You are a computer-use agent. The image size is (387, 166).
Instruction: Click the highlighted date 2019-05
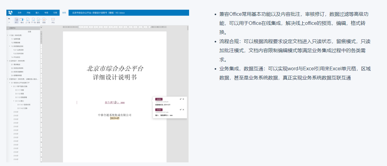tap(115, 118)
